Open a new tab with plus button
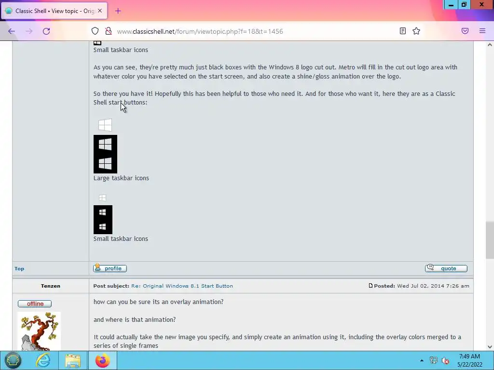The height and width of the screenshot is (370, 494). pos(118,11)
